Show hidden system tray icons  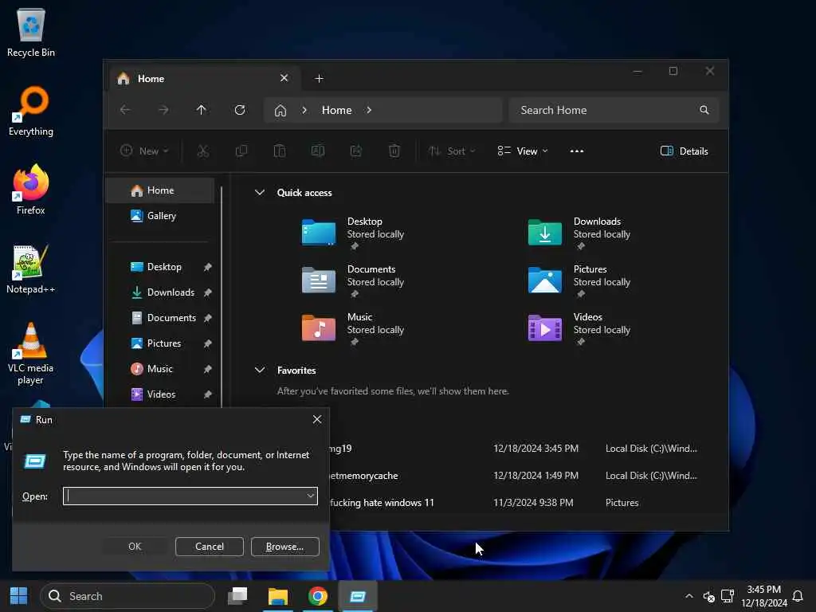689,596
